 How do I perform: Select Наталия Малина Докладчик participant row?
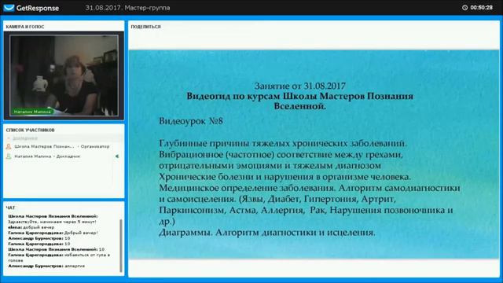point(62,156)
